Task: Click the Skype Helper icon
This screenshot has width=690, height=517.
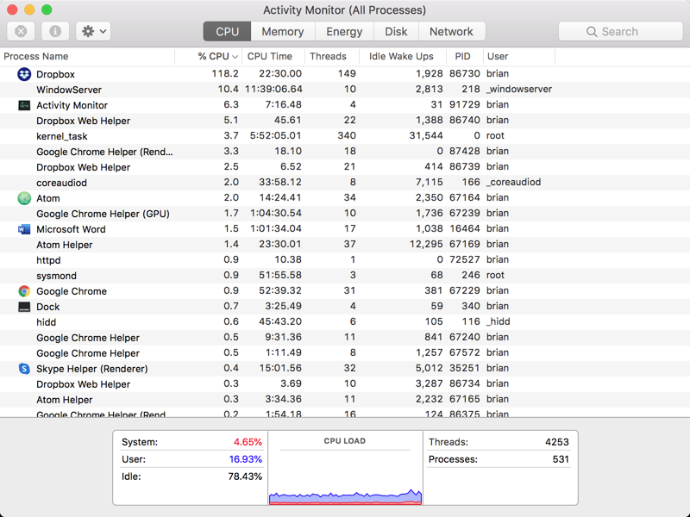Action: pos(24,369)
